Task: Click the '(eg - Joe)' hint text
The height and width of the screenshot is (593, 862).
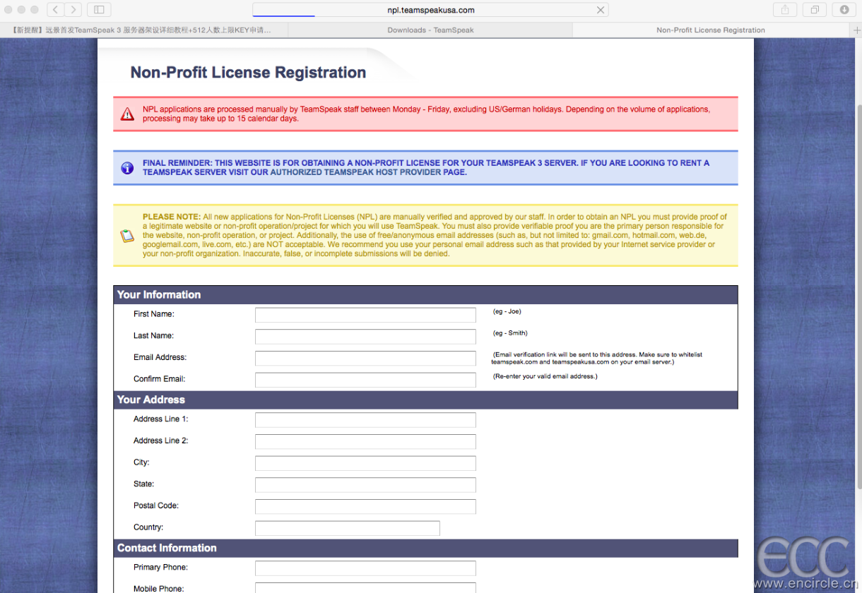Action: coord(507,311)
